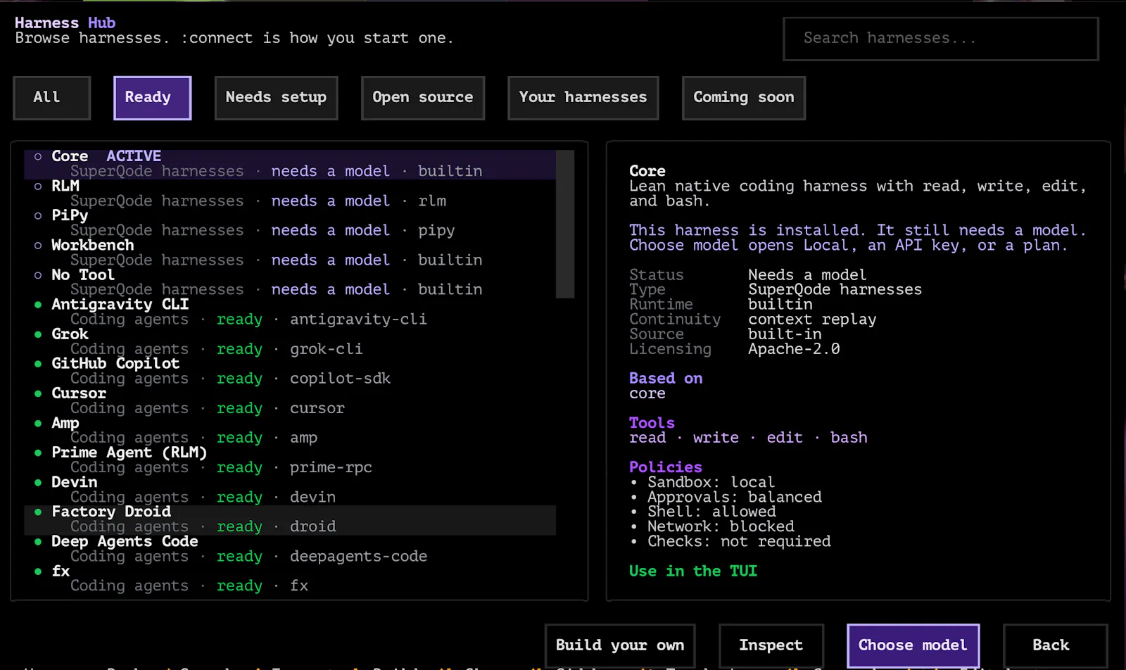Select the Devin harness entry
Viewport: 1126px width, 670px height.
[290, 489]
